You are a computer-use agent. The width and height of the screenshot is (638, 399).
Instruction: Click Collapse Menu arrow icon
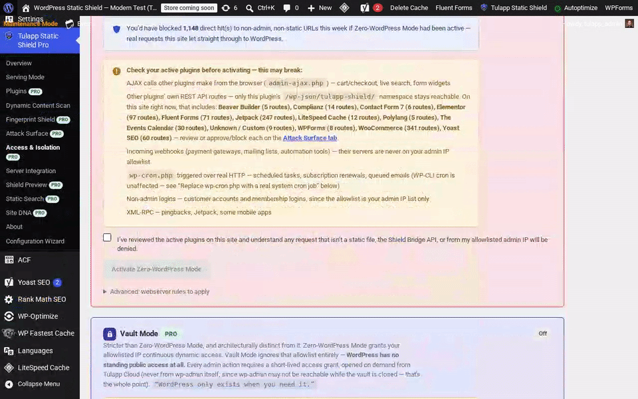pos(9,384)
